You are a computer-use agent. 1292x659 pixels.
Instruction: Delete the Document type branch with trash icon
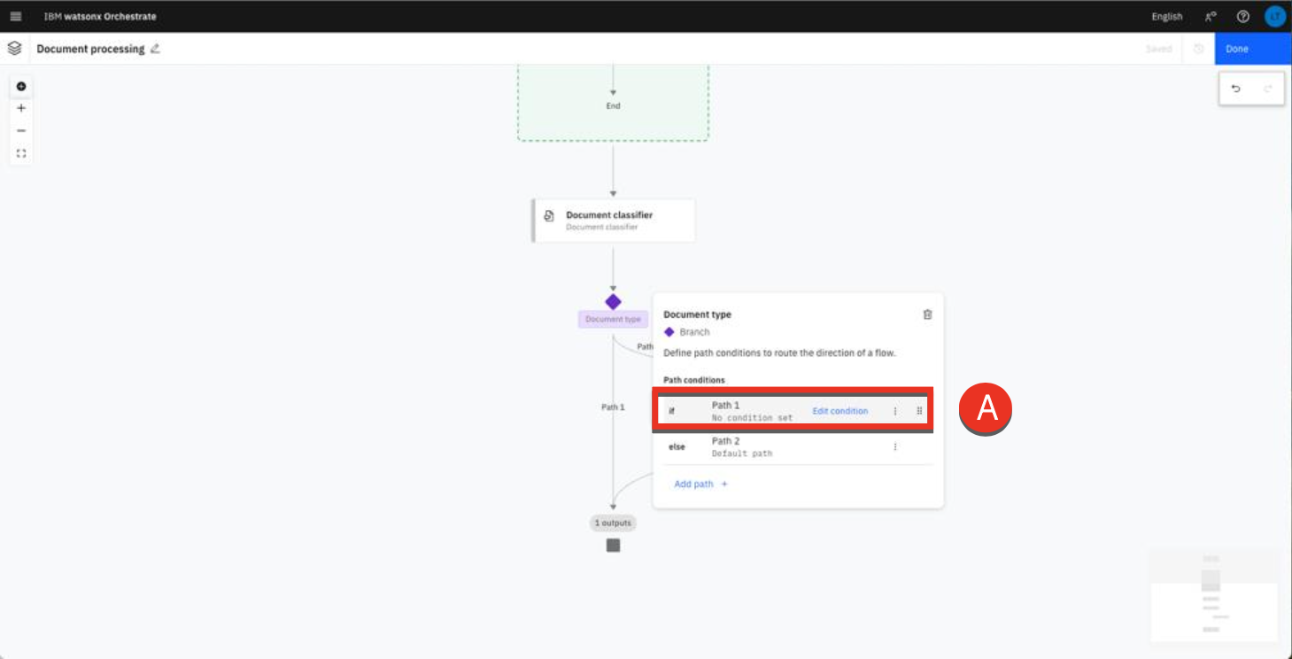click(x=927, y=314)
